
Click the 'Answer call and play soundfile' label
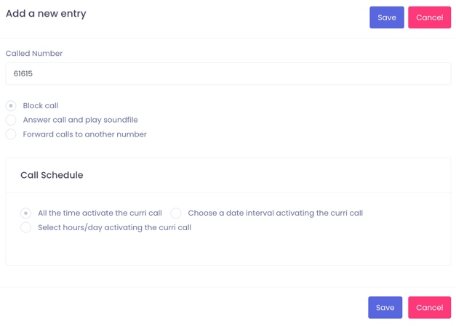click(80, 120)
